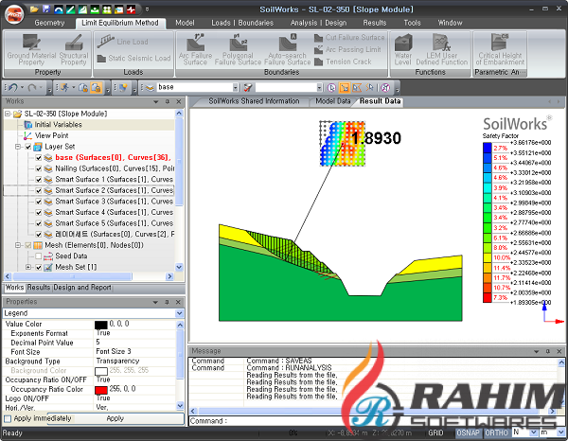Enable the Apply immediately checkbox
568x441 pixels.
pos(9,417)
